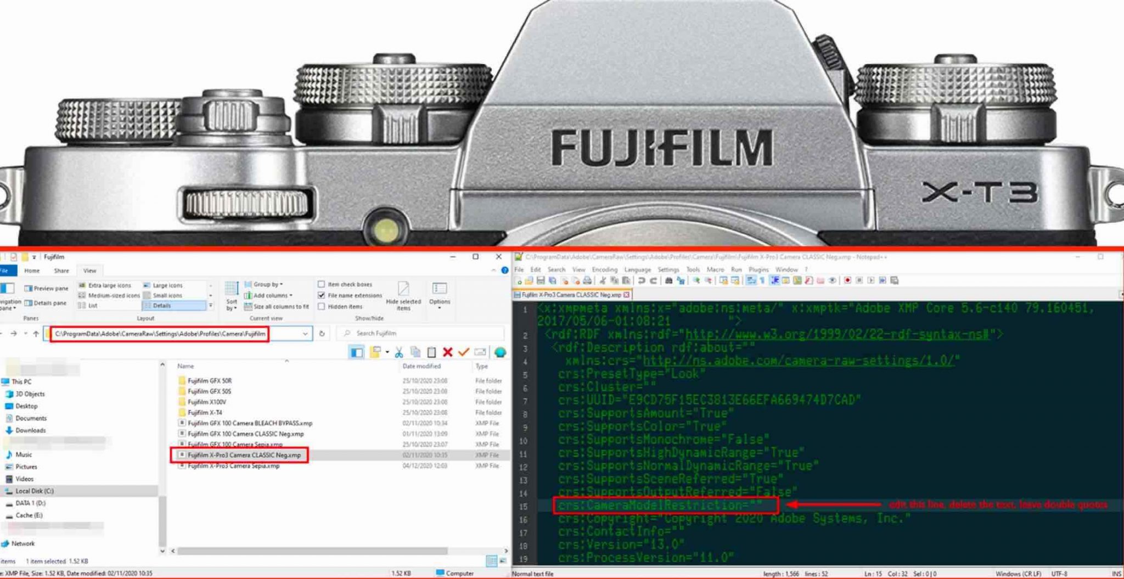This screenshot has height=579, width=1124.
Task: Start macro recording in Notepad++
Action: (x=848, y=281)
